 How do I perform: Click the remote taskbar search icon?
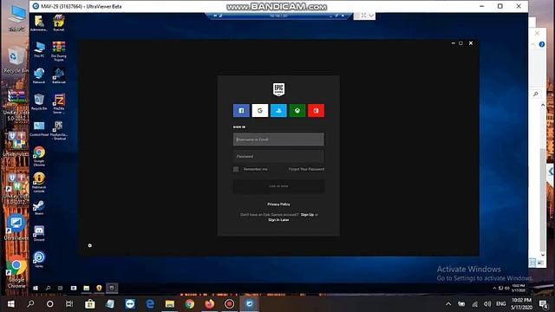(48, 289)
